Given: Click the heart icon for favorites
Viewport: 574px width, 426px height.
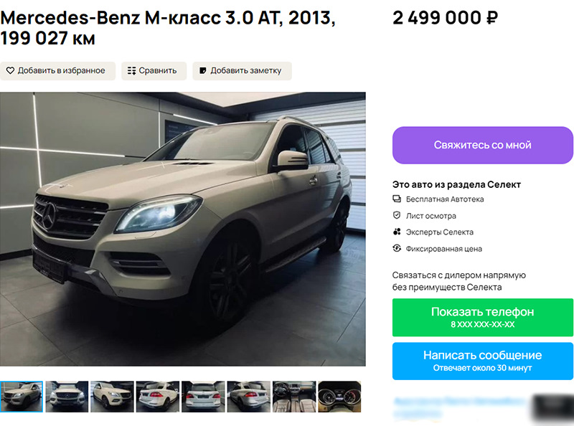Looking at the screenshot, I should 10,70.
